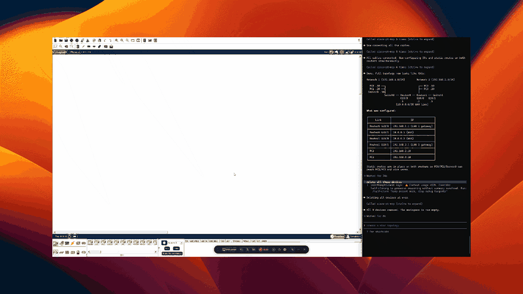Close the screen recorder toolbar
This screenshot has height=294, width=523.
[x=305, y=250]
